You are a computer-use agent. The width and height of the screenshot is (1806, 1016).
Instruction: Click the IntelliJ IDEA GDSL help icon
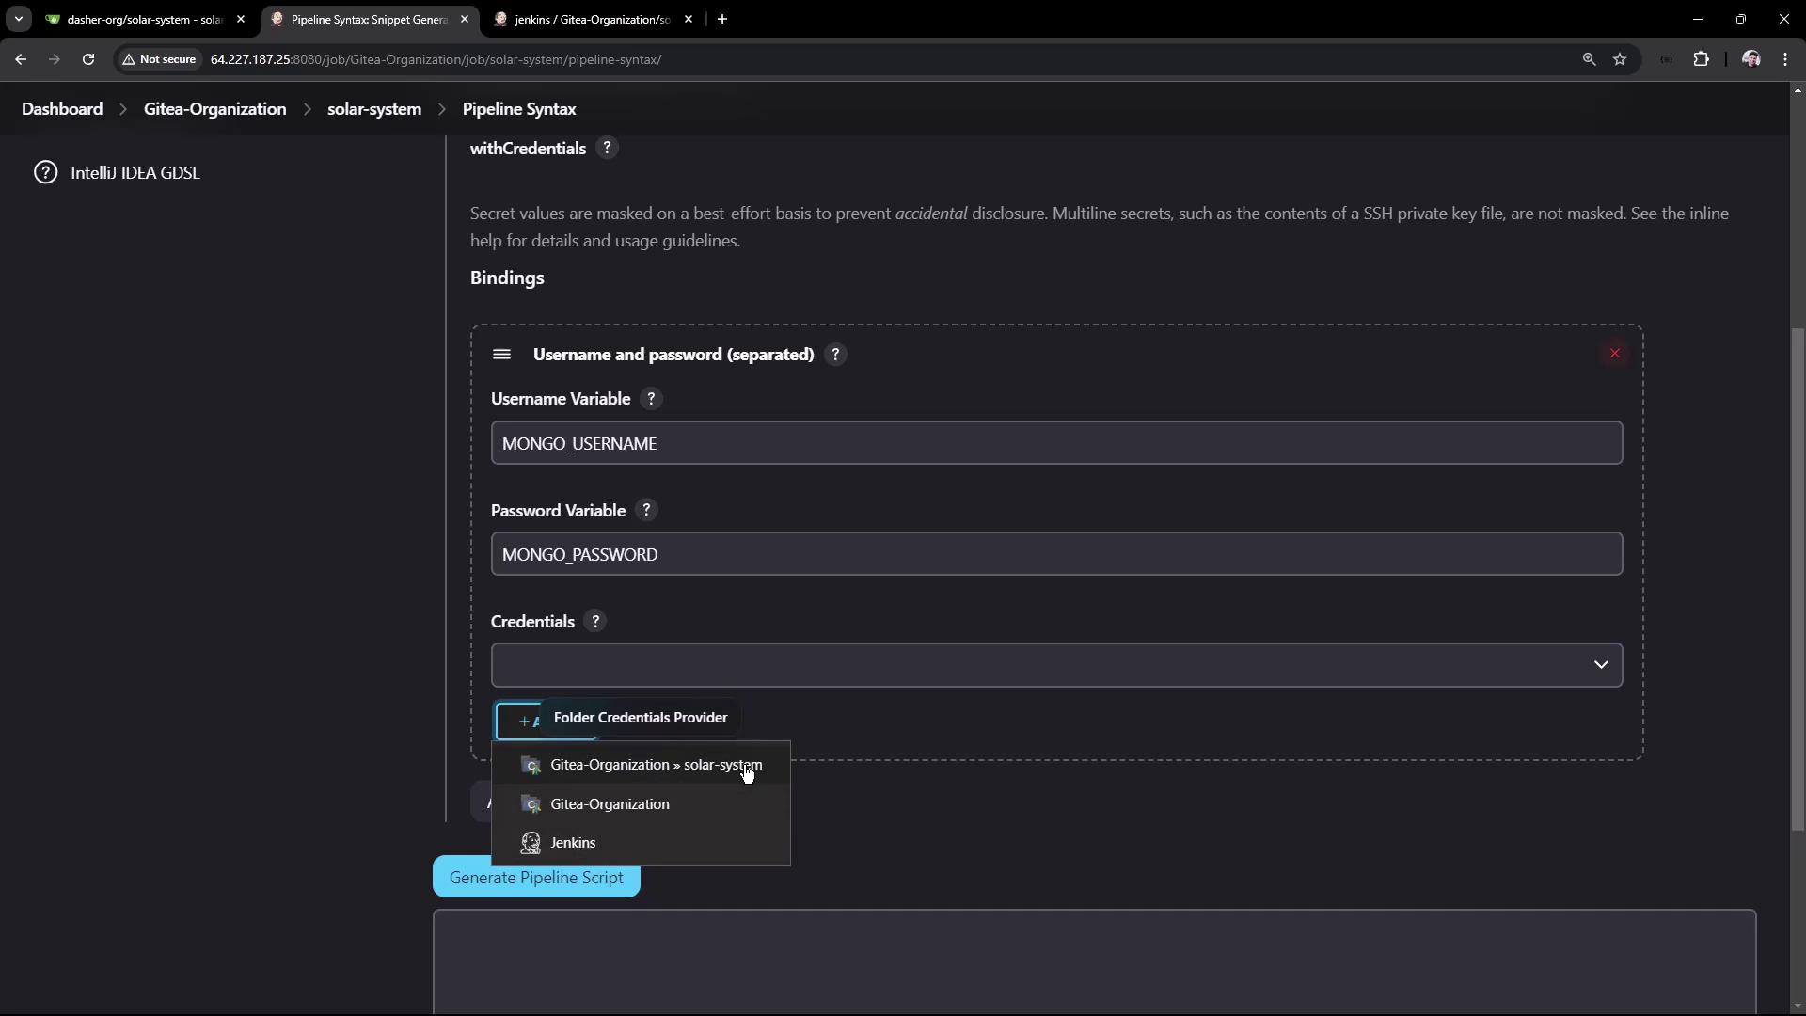[x=45, y=173]
